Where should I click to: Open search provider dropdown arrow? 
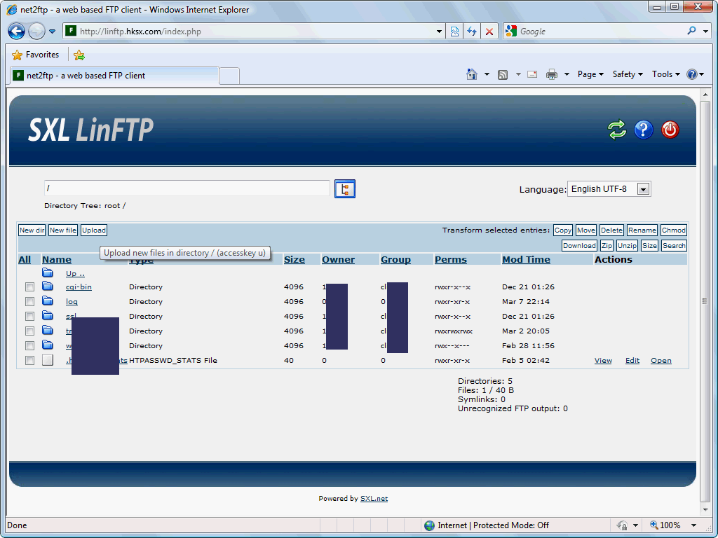coord(705,31)
